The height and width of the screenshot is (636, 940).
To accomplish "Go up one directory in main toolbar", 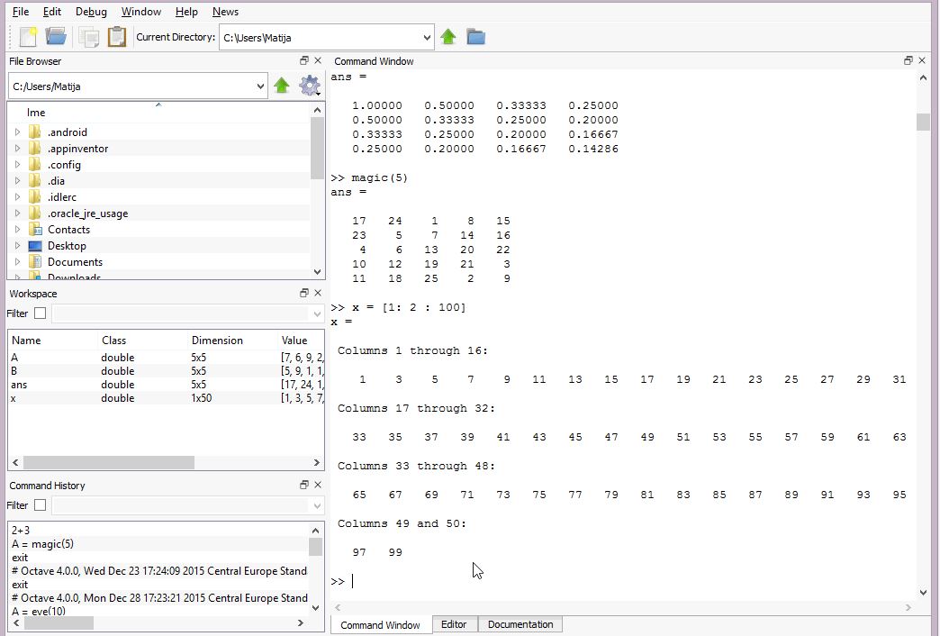I will pos(448,37).
